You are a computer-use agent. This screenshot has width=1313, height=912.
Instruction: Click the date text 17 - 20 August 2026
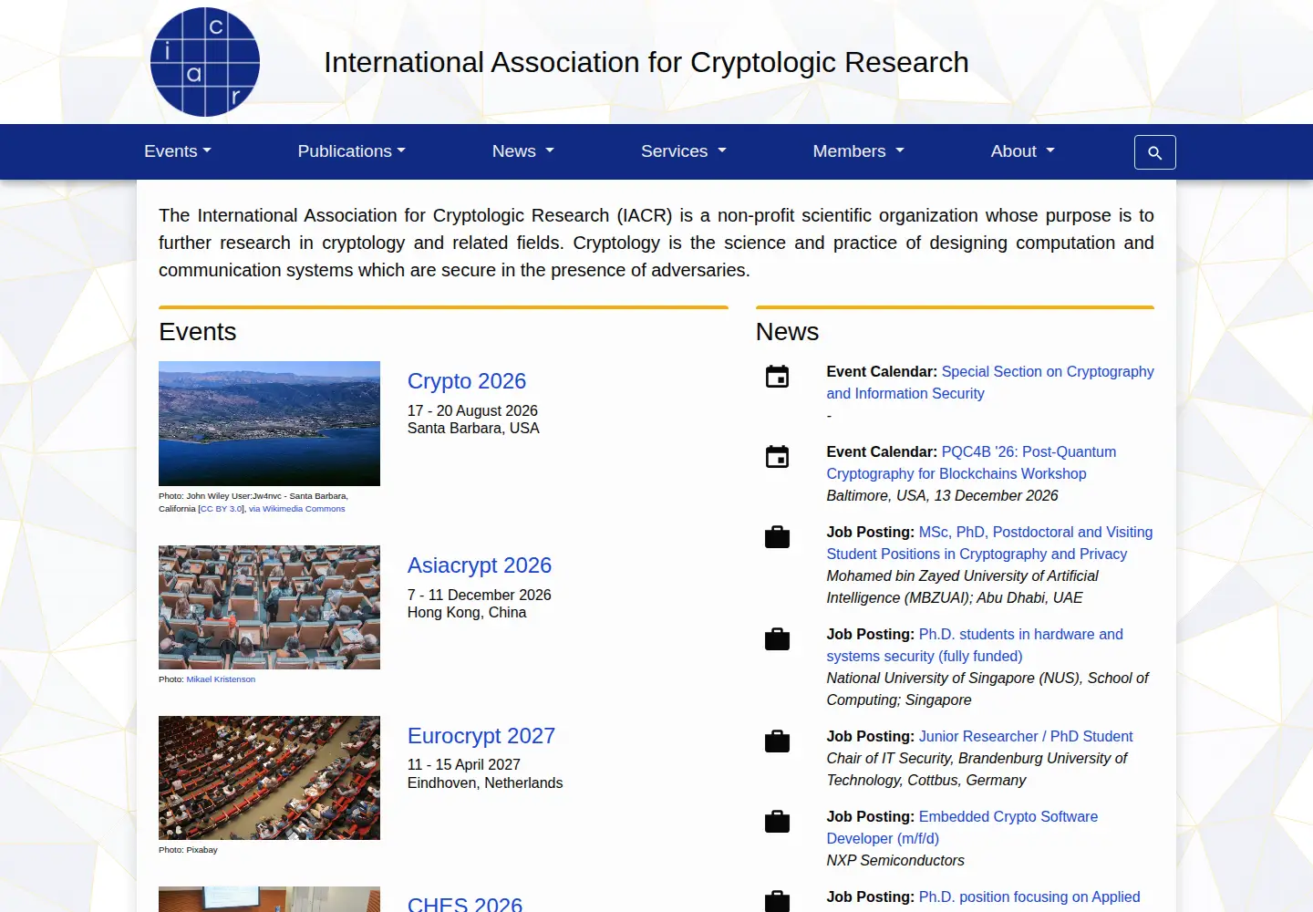coord(472,411)
